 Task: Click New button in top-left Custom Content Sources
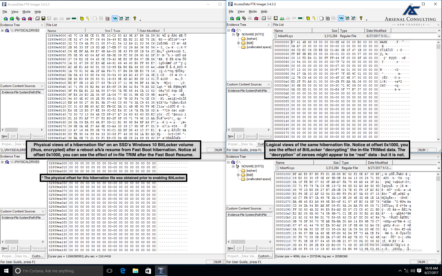click(4, 136)
